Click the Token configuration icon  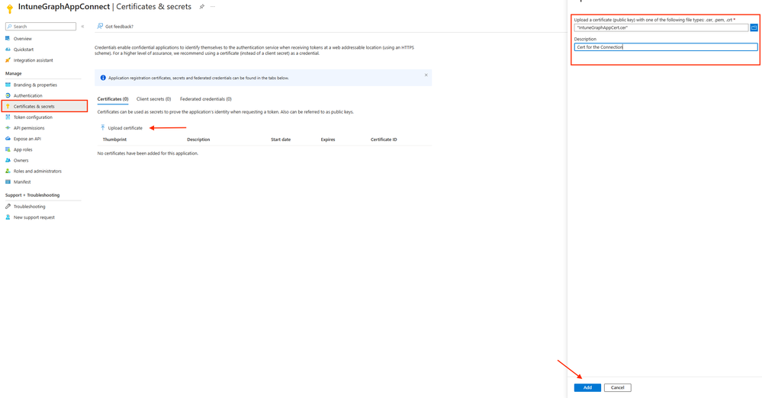[8, 117]
